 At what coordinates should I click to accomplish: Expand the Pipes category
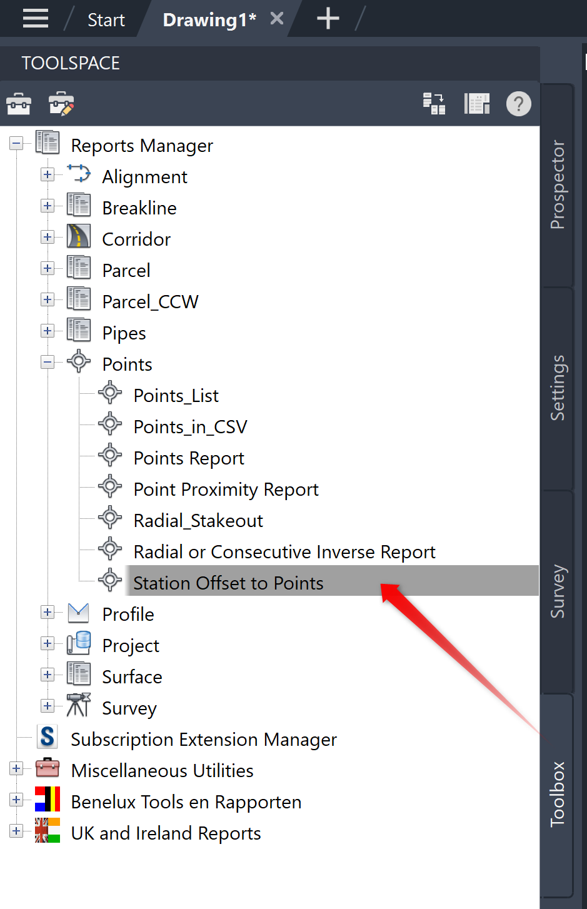coord(48,330)
